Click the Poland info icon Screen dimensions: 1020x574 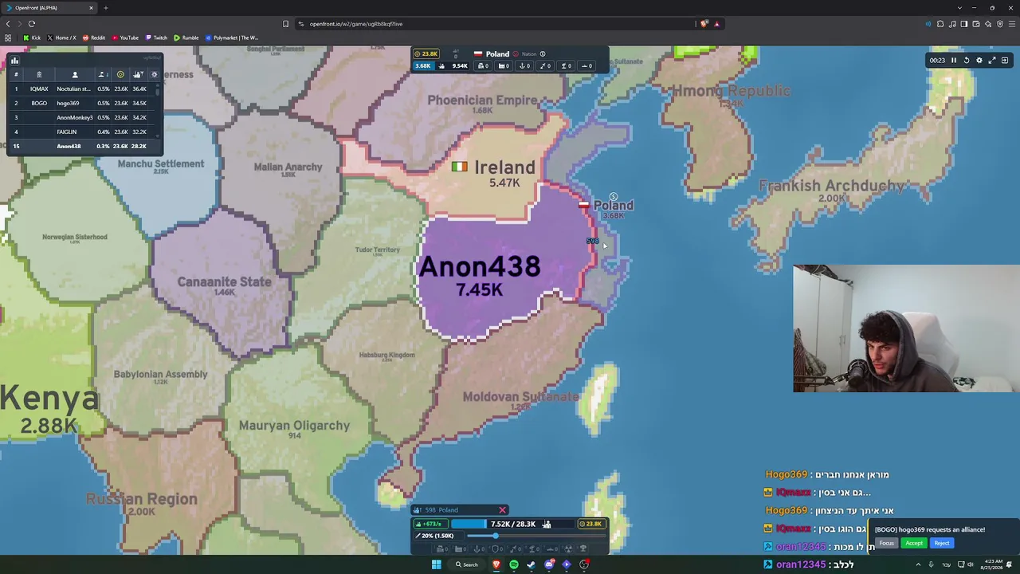tap(543, 54)
